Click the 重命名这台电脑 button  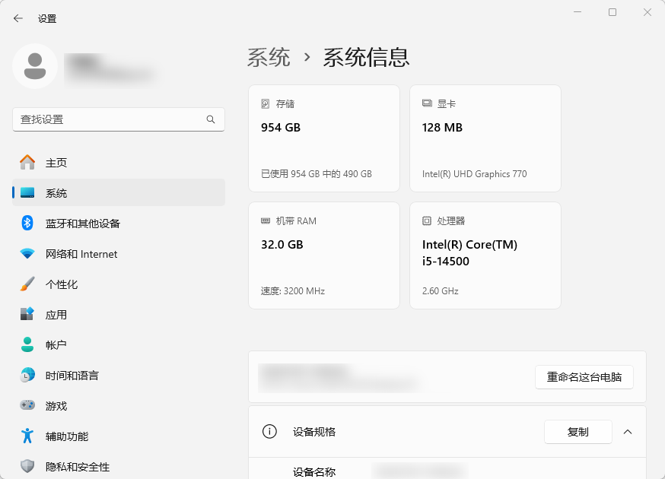(584, 377)
